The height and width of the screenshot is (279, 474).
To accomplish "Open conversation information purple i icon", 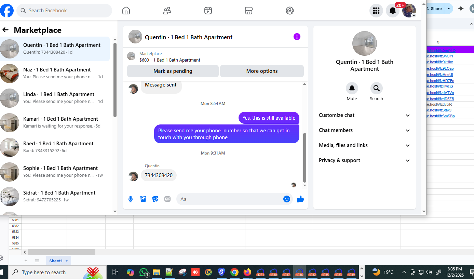I will coord(297,37).
